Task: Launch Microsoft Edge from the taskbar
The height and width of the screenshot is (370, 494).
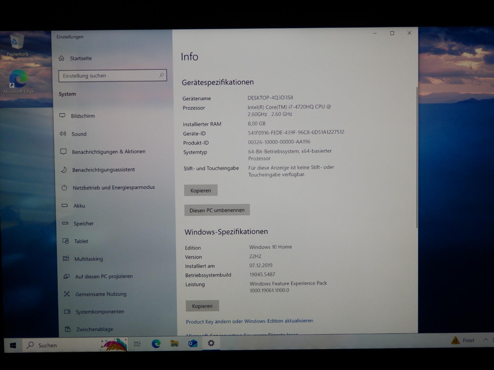Action: tap(156, 343)
